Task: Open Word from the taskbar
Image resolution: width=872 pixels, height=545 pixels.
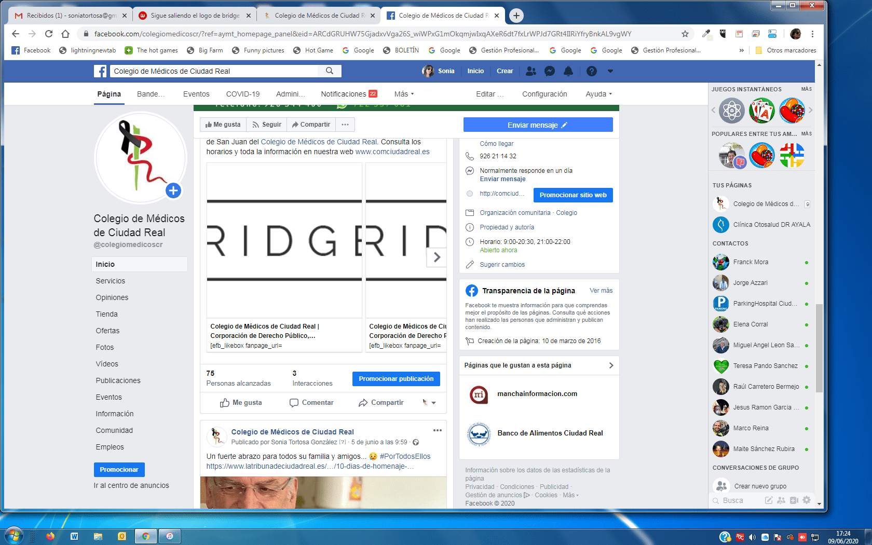Action: pos(74,536)
